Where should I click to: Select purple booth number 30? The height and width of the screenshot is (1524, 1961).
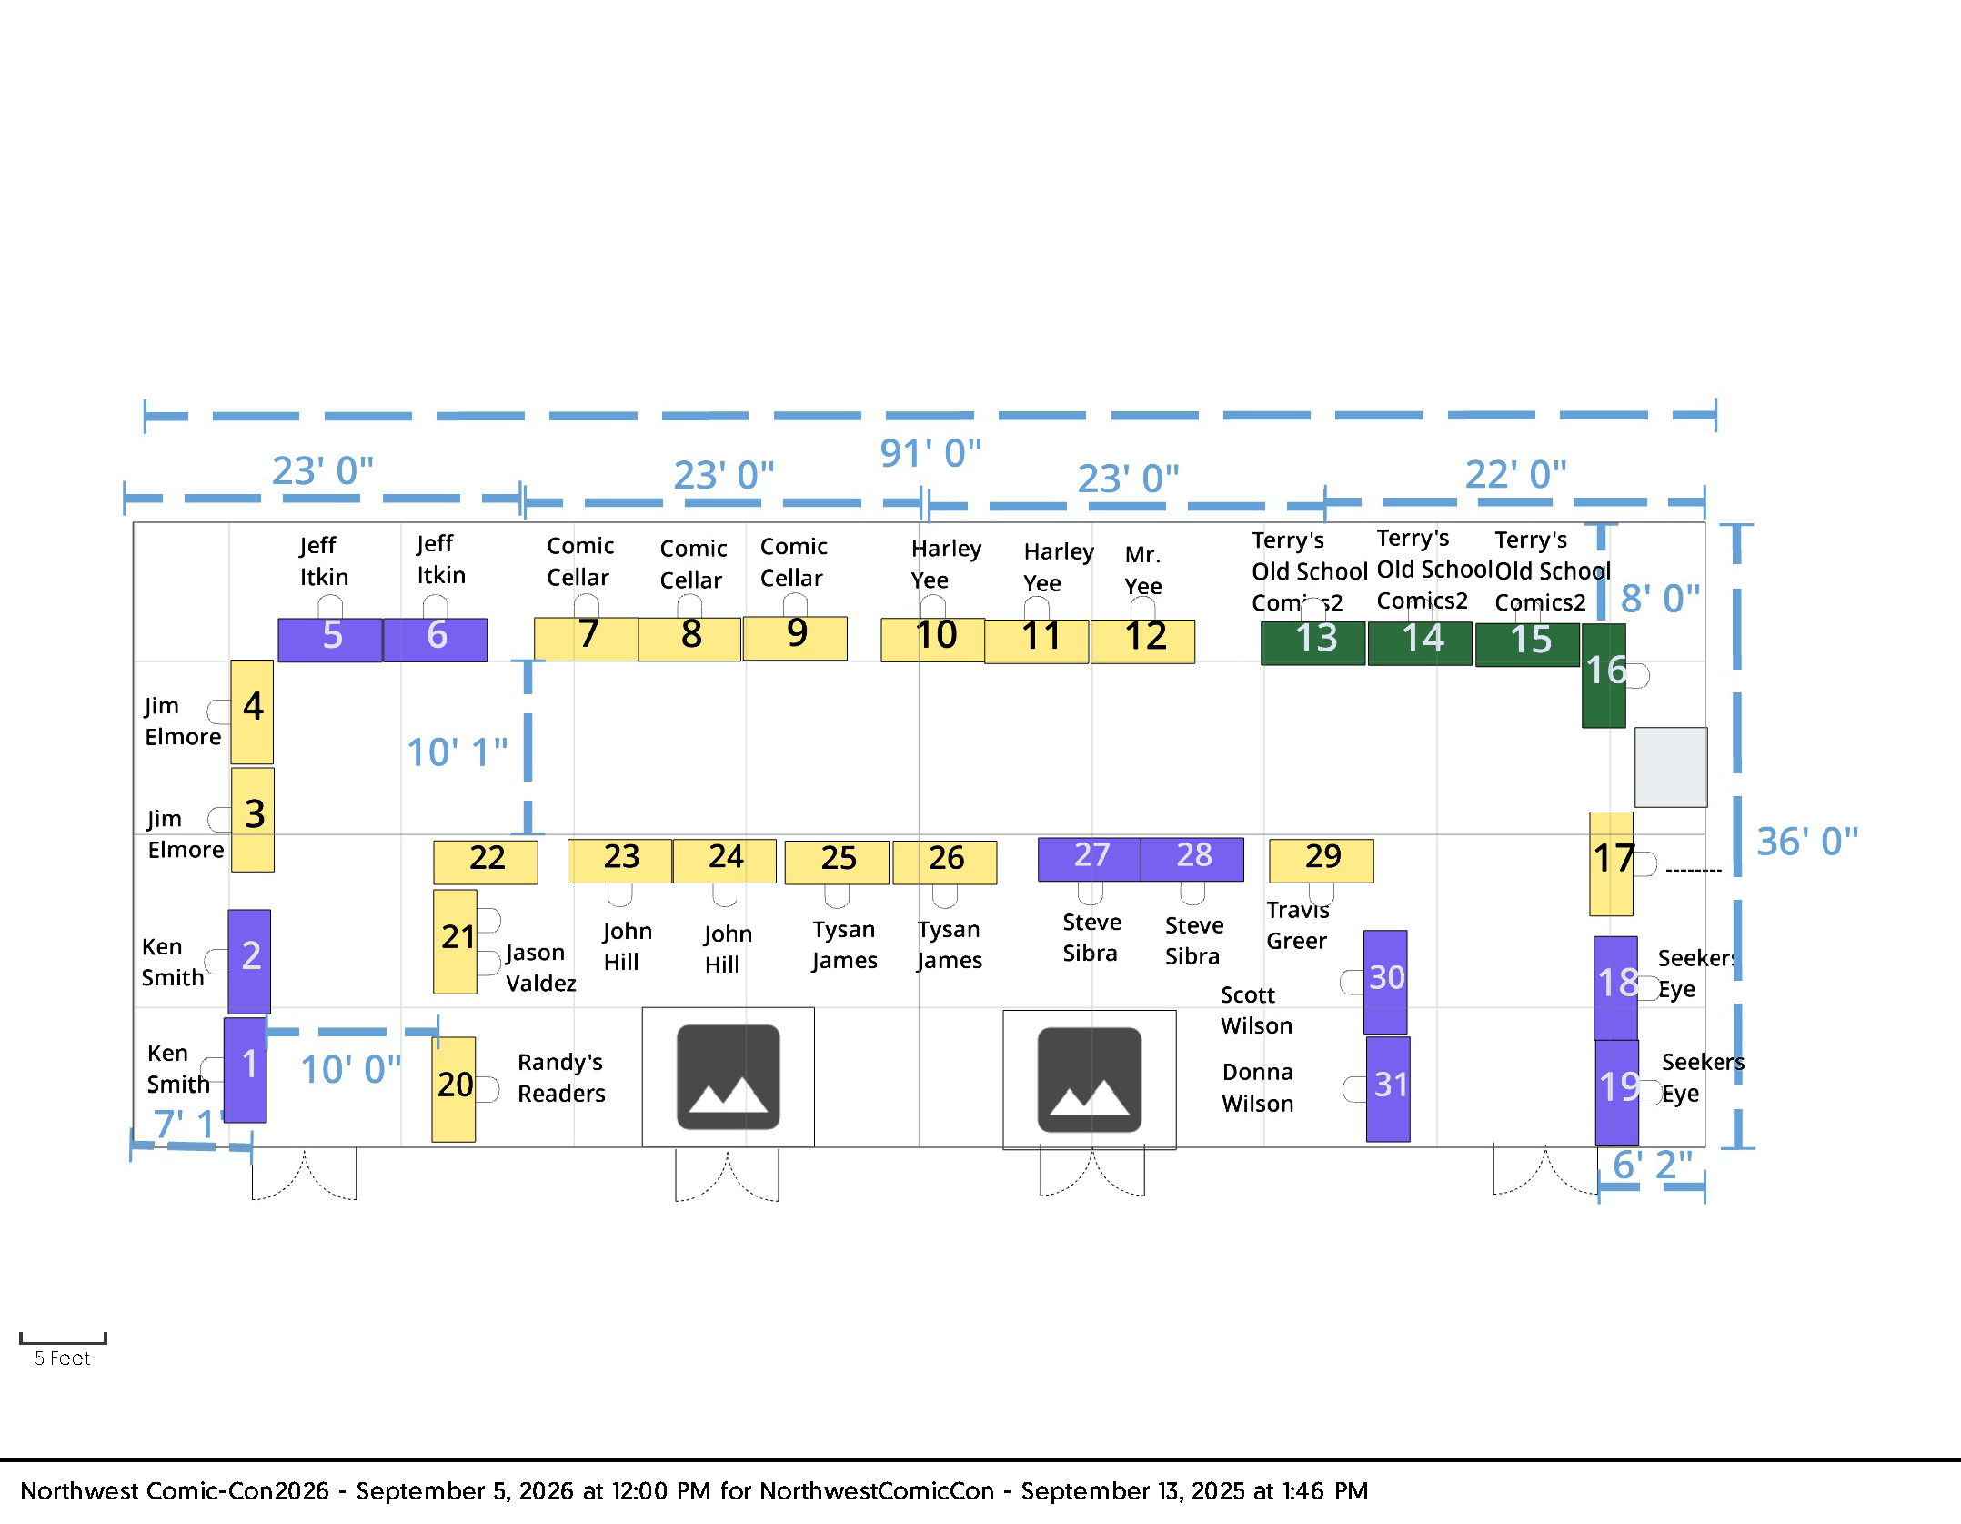(x=1385, y=981)
